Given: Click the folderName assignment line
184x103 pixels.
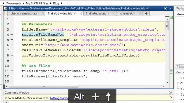Looking at the screenshot, I should (x=90, y=29).
